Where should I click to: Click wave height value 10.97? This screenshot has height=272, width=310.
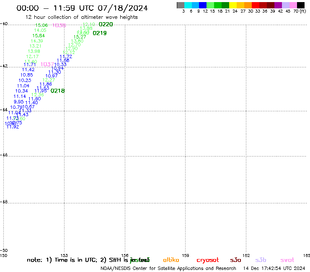[x=52, y=76]
